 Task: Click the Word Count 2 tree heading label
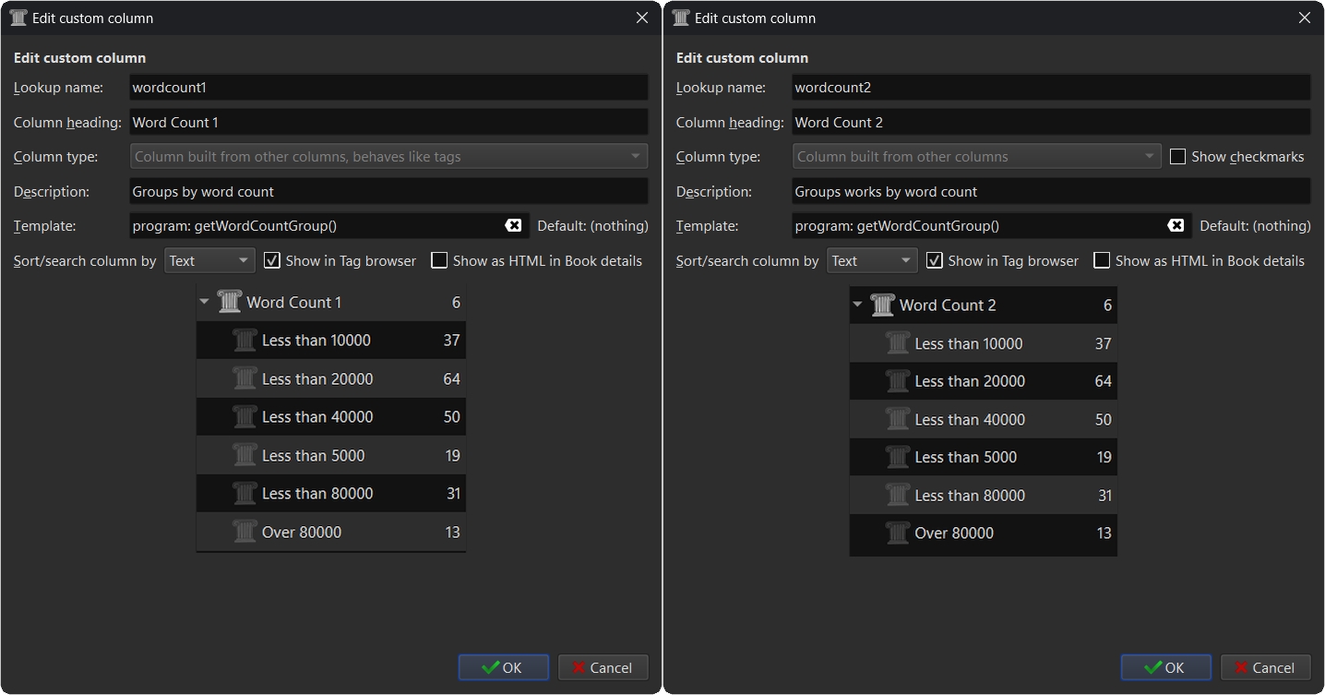pyautogui.click(x=948, y=305)
